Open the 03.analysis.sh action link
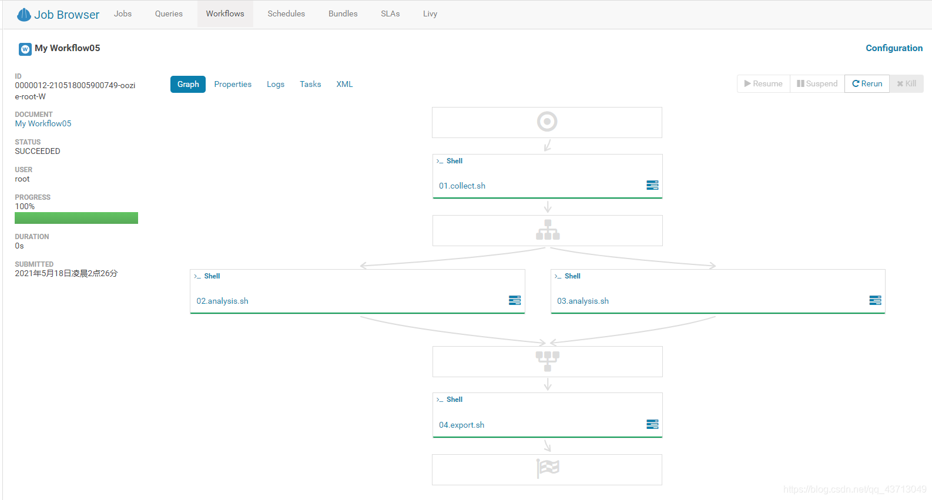Viewport: 932px width, 500px height. click(x=583, y=301)
